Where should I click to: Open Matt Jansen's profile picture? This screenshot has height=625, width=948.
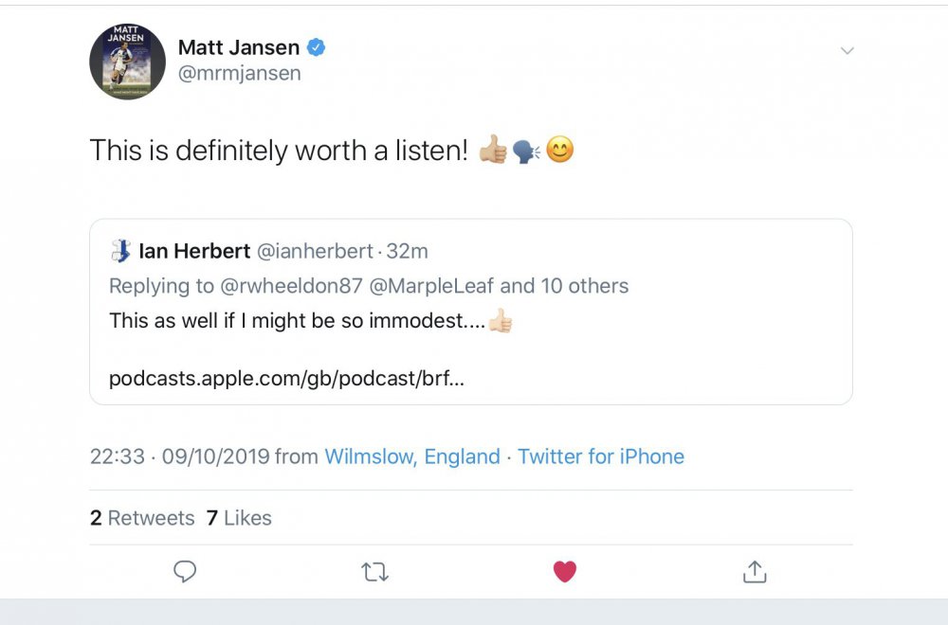point(127,61)
